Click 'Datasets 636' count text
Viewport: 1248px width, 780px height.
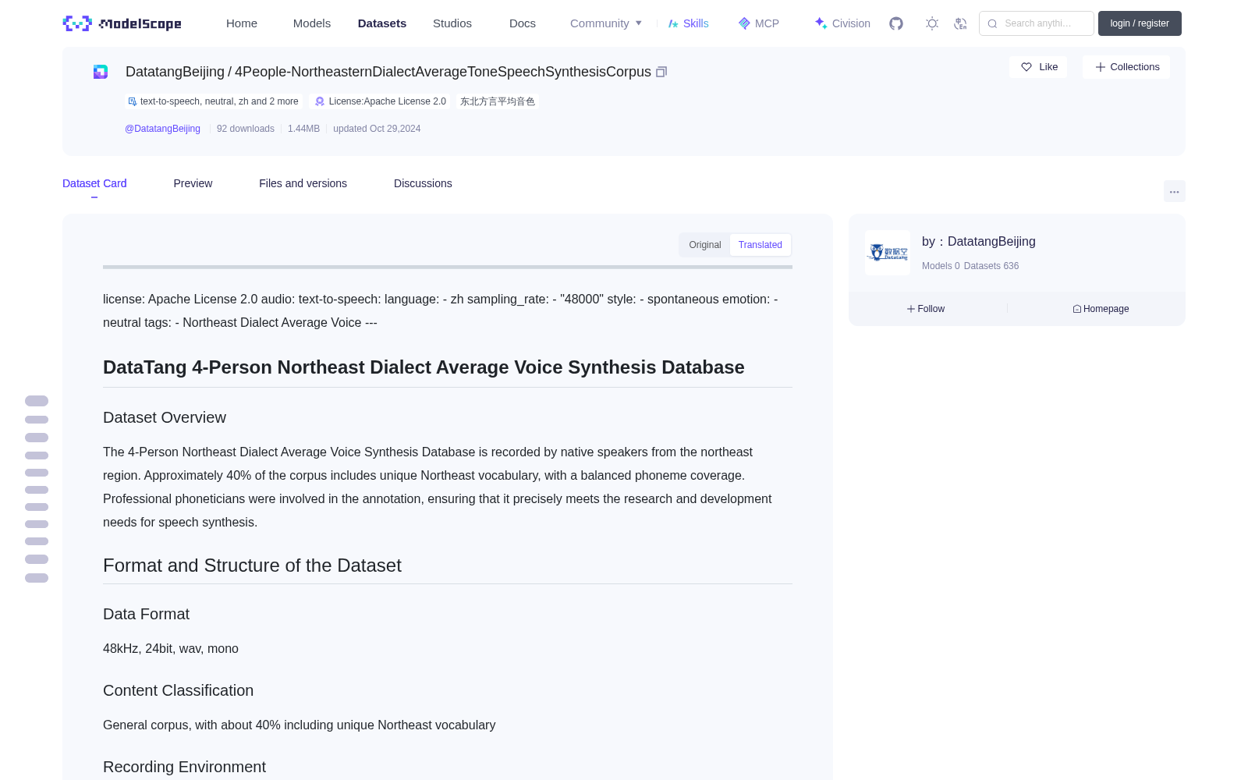[991, 266]
